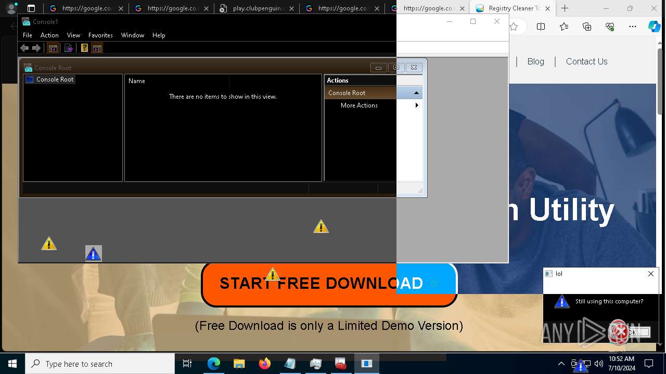
Task: Open the Edge Collections icon
Action: coord(587,26)
